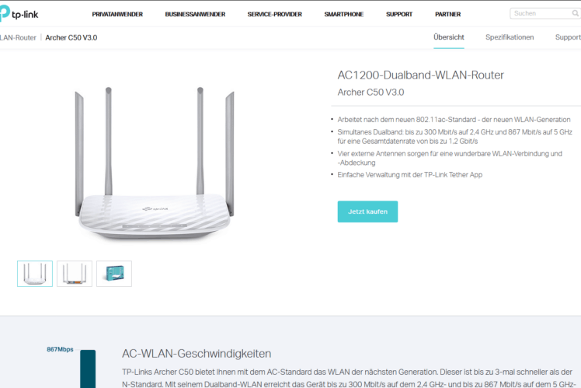Open the Service-Provider menu

[x=274, y=14]
